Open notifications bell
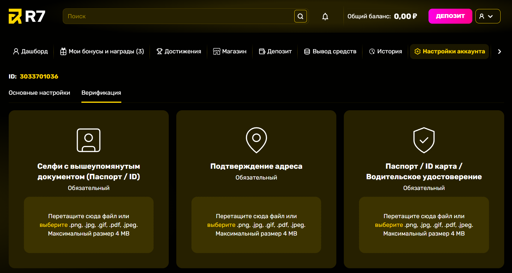The height and width of the screenshot is (273, 512). 325,16
